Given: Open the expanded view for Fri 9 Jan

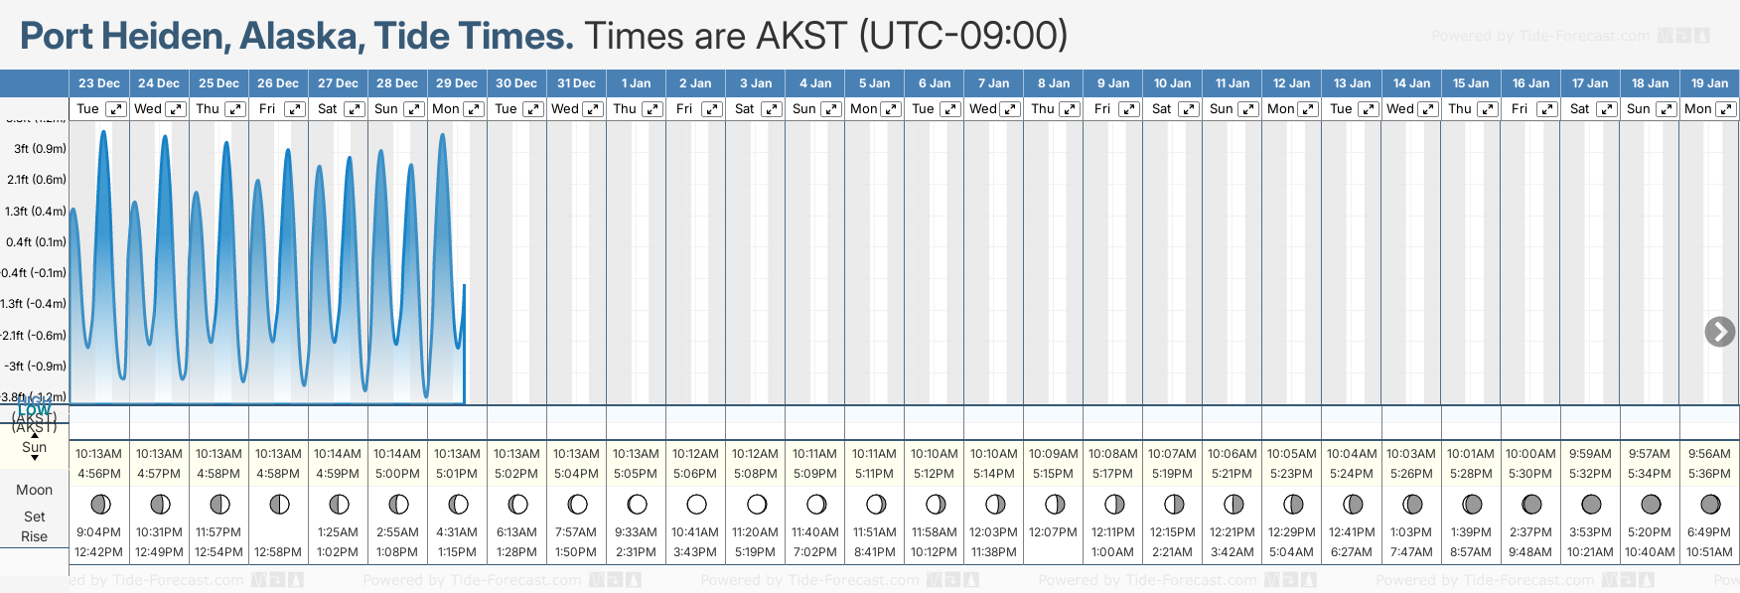Looking at the screenshot, I should 1129,109.
